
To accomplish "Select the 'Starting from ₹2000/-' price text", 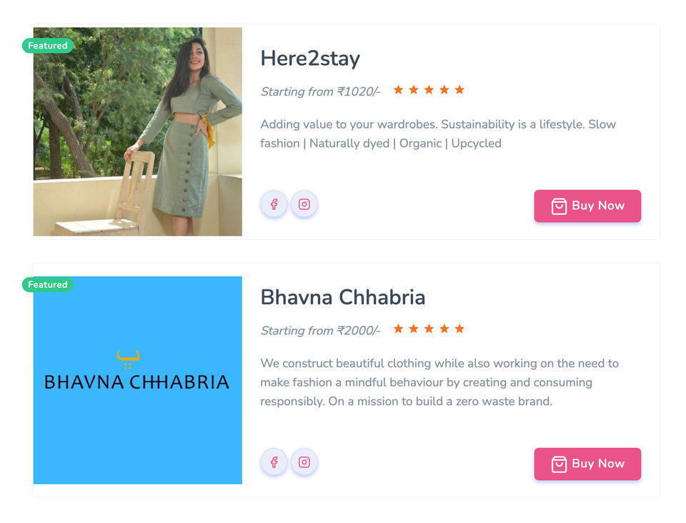I will click(x=320, y=331).
